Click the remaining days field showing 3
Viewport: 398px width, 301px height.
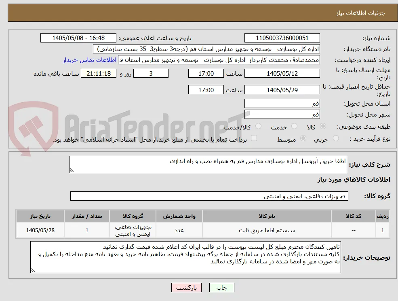tap(151, 74)
